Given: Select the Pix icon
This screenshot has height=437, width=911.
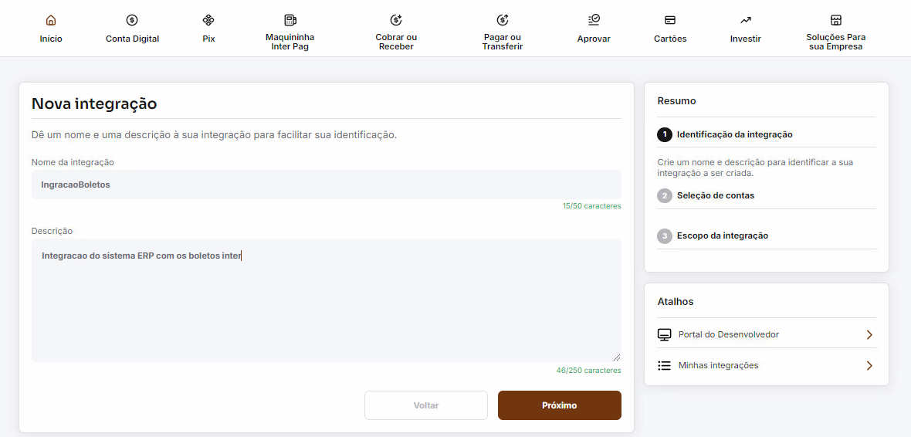Looking at the screenshot, I should click(x=208, y=20).
